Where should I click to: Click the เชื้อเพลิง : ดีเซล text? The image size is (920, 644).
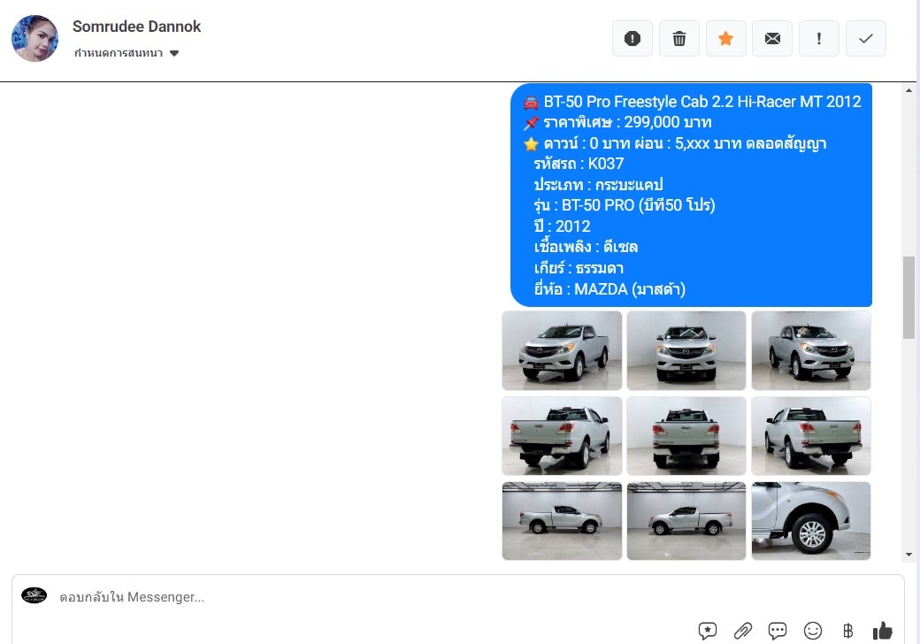[586, 247]
